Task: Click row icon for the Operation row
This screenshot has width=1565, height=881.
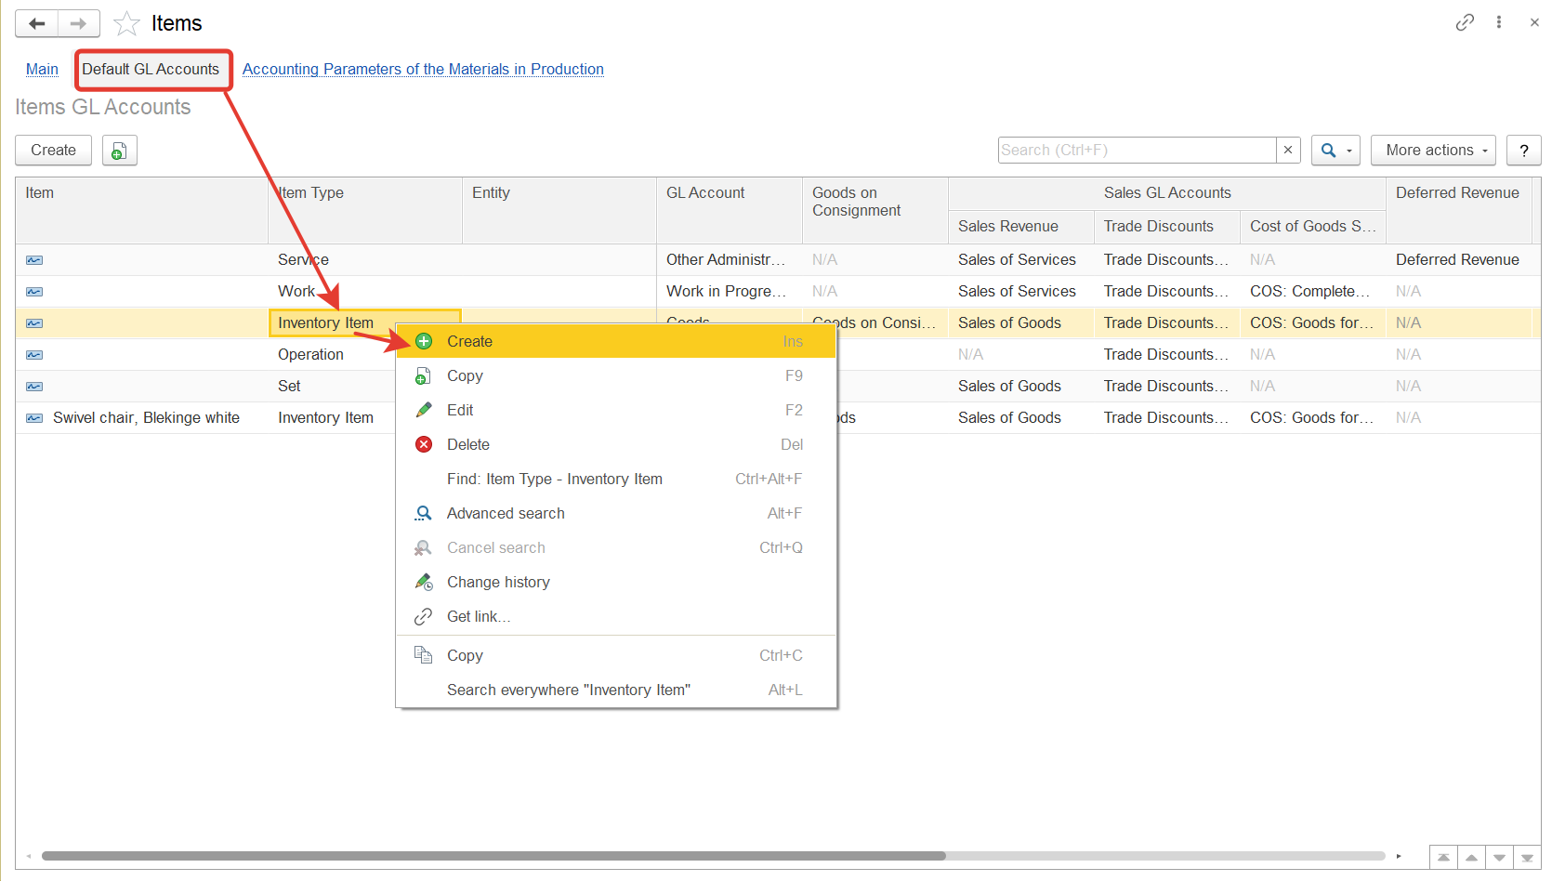Action: [34, 355]
